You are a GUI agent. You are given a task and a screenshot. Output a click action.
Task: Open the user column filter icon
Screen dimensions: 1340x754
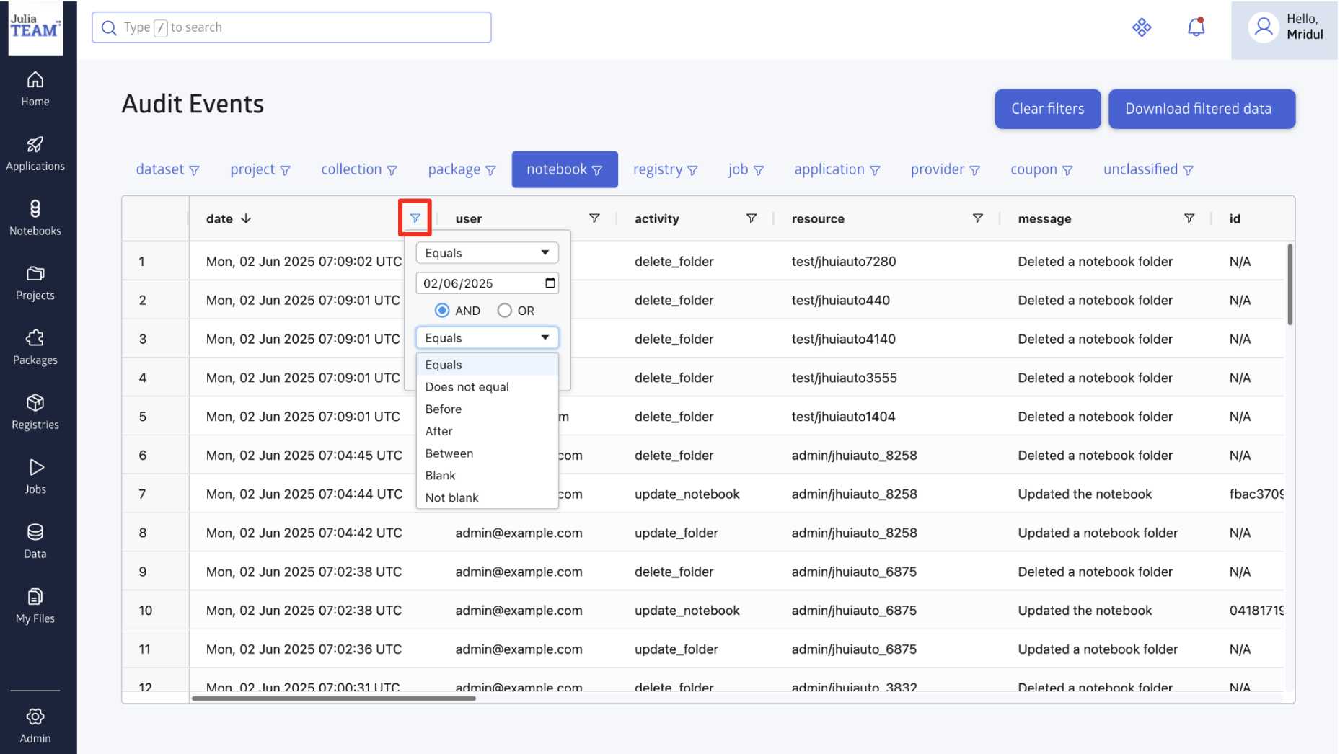[594, 218]
